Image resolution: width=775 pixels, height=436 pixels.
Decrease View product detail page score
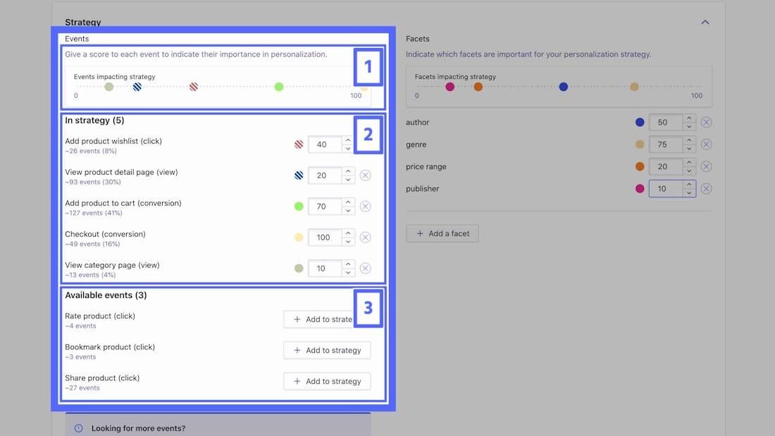pyautogui.click(x=348, y=180)
